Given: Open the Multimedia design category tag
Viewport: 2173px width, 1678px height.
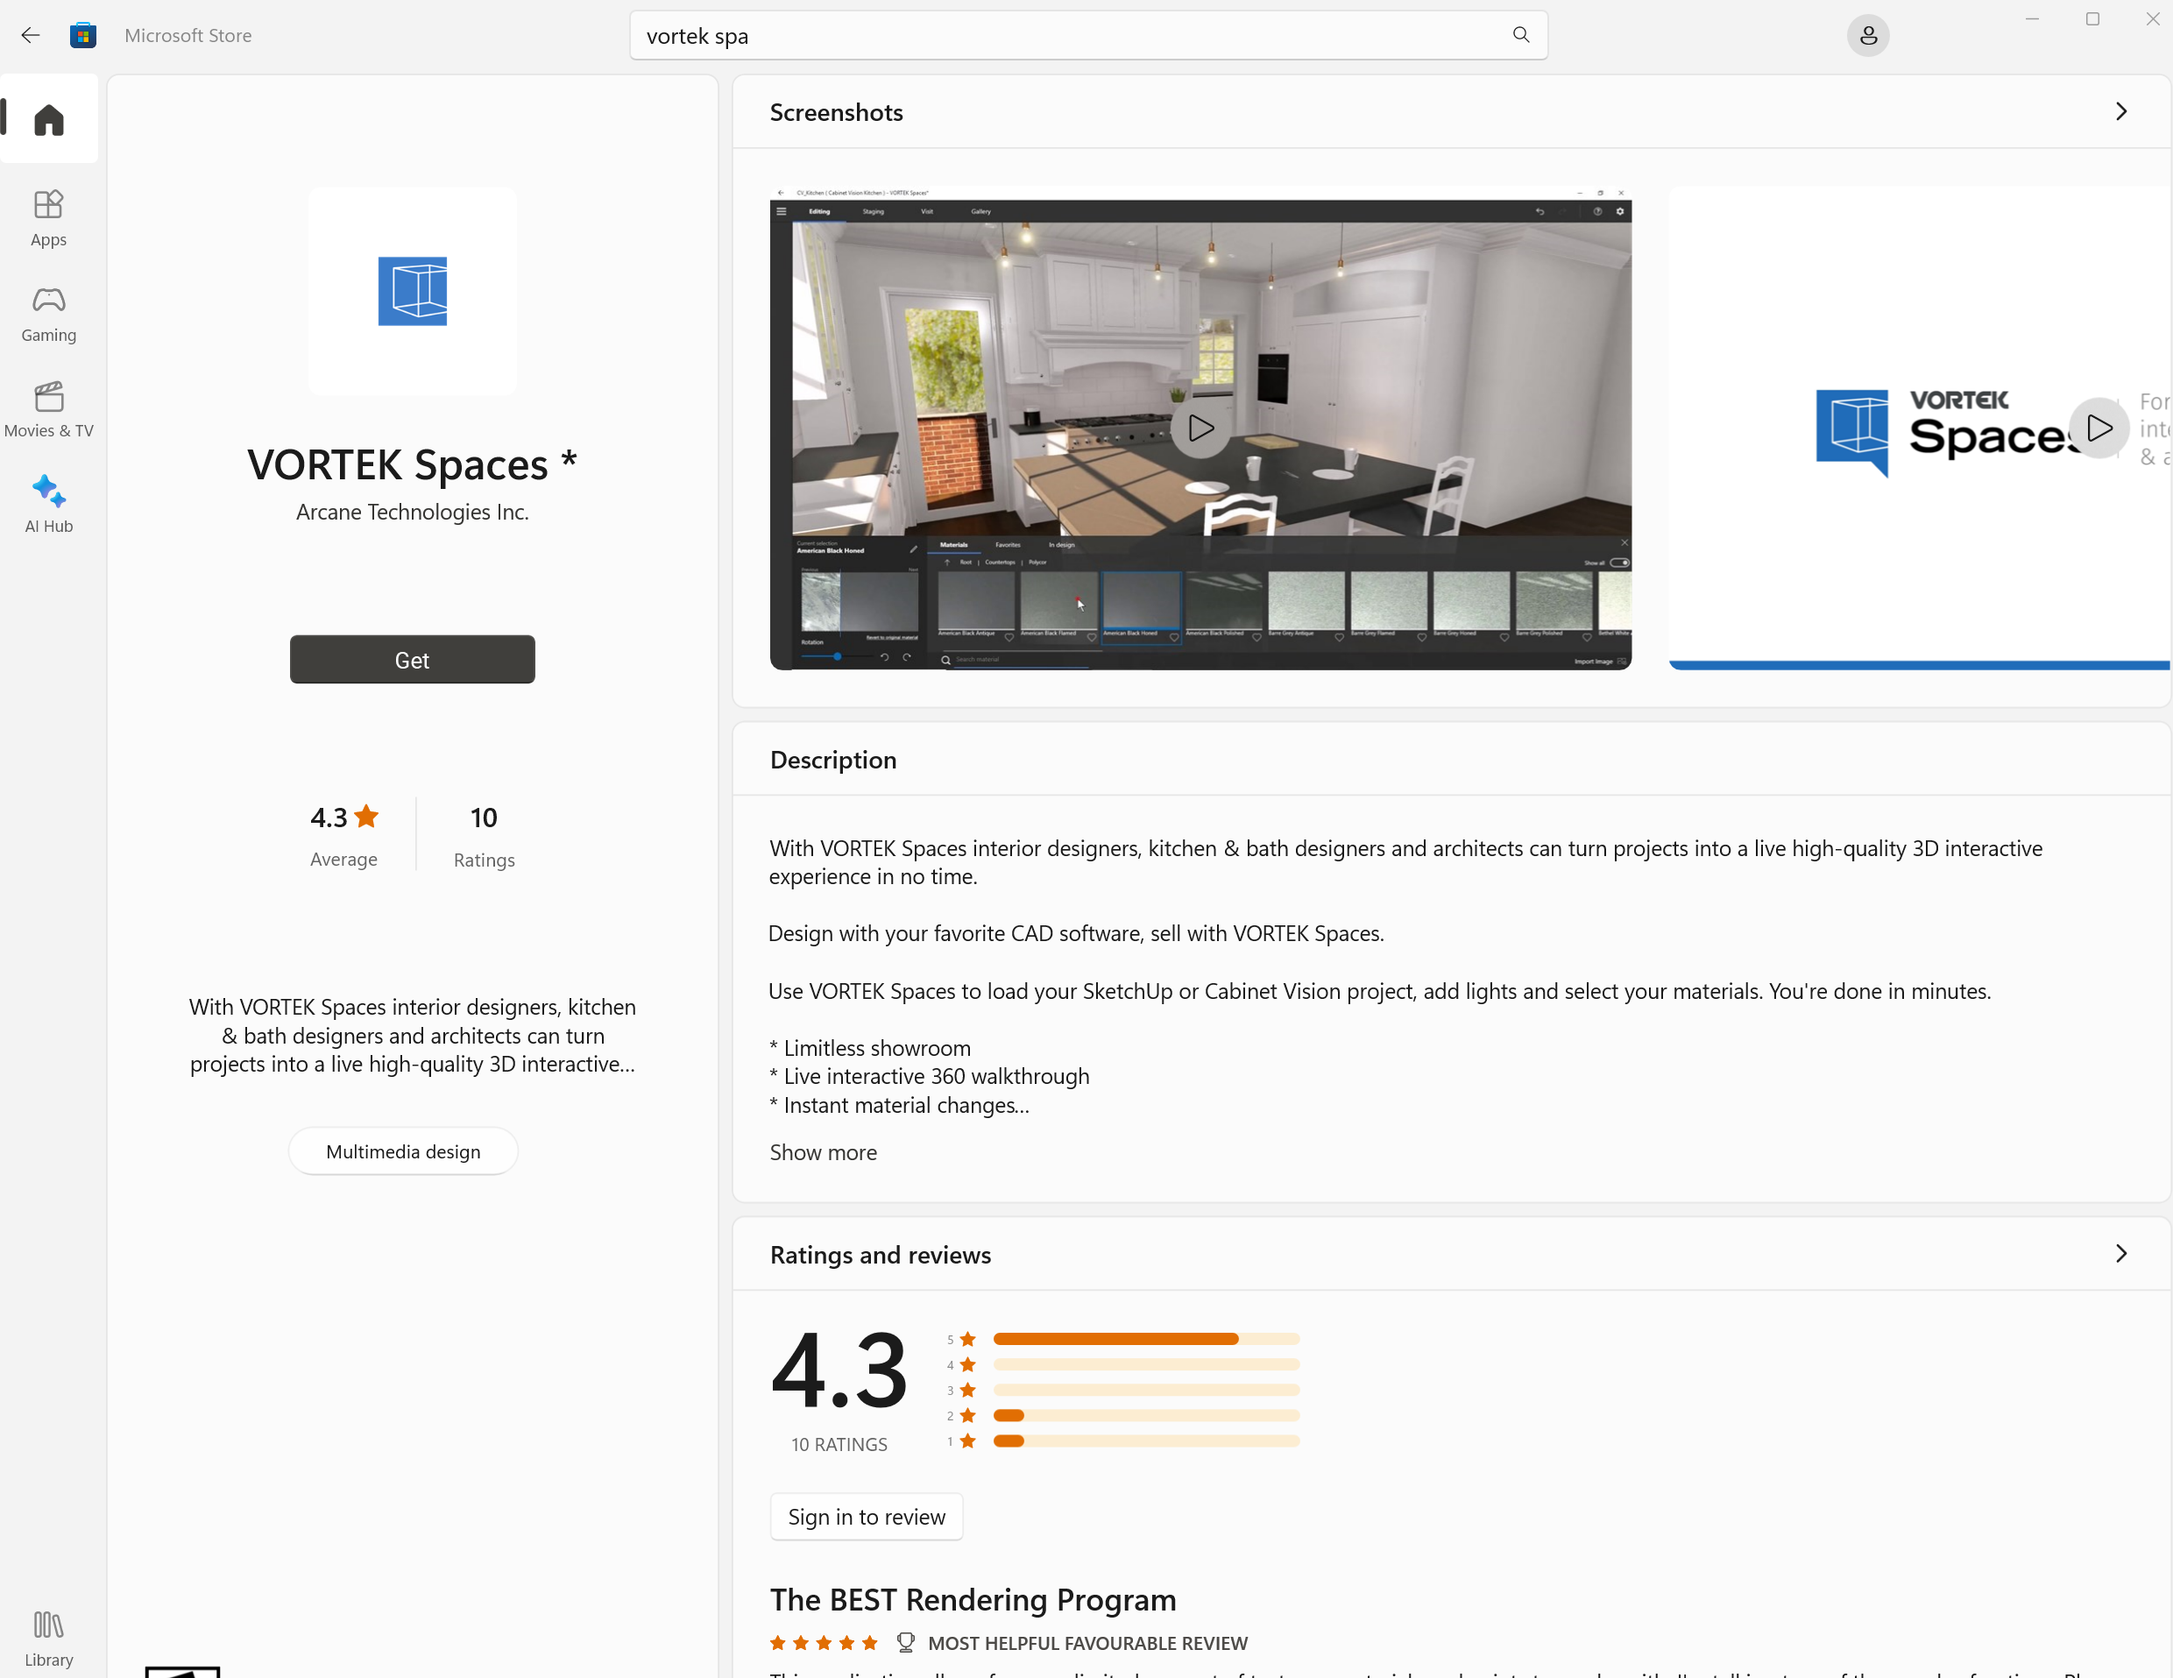Looking at the screenshot, I should [403, 1151].
